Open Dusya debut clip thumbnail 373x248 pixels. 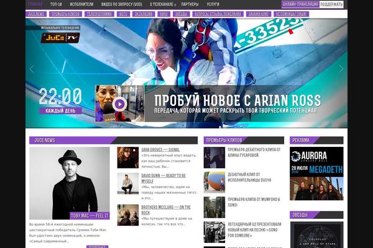pos(214,182)
